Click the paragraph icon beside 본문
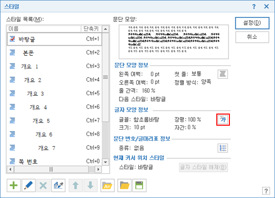 click(12, 52)
